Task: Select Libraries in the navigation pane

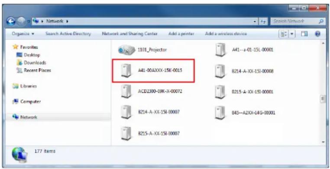Action: coord(29,86)
